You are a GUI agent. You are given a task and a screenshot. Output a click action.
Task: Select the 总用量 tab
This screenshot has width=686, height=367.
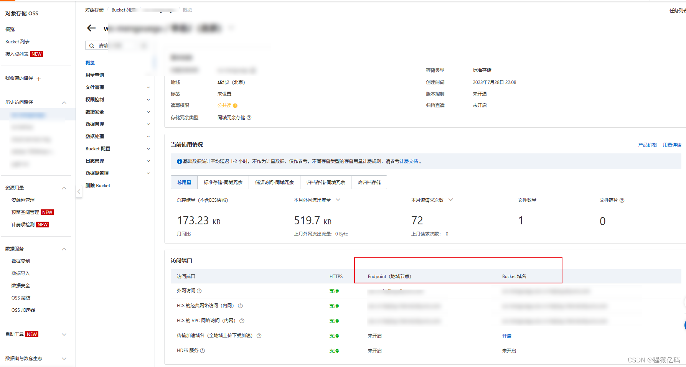(184, 183)
